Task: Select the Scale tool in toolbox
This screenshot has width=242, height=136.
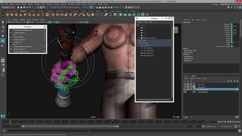Action: 3,45
